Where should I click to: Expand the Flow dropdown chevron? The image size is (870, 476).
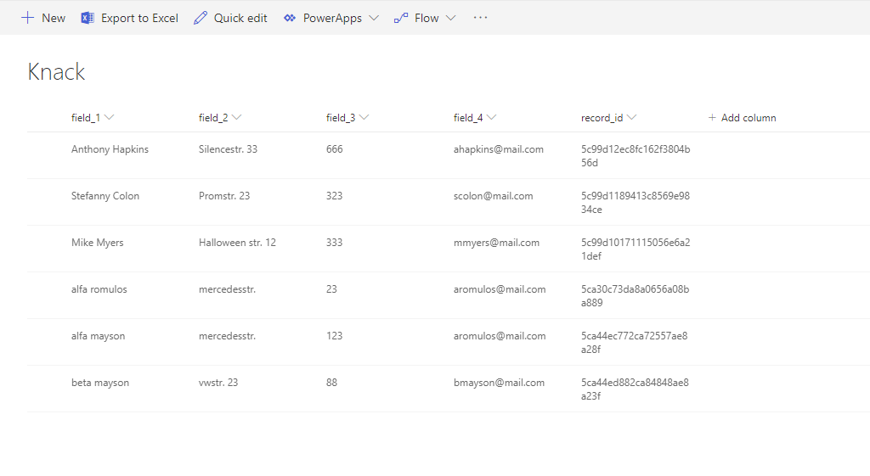[x=450, y=18]
